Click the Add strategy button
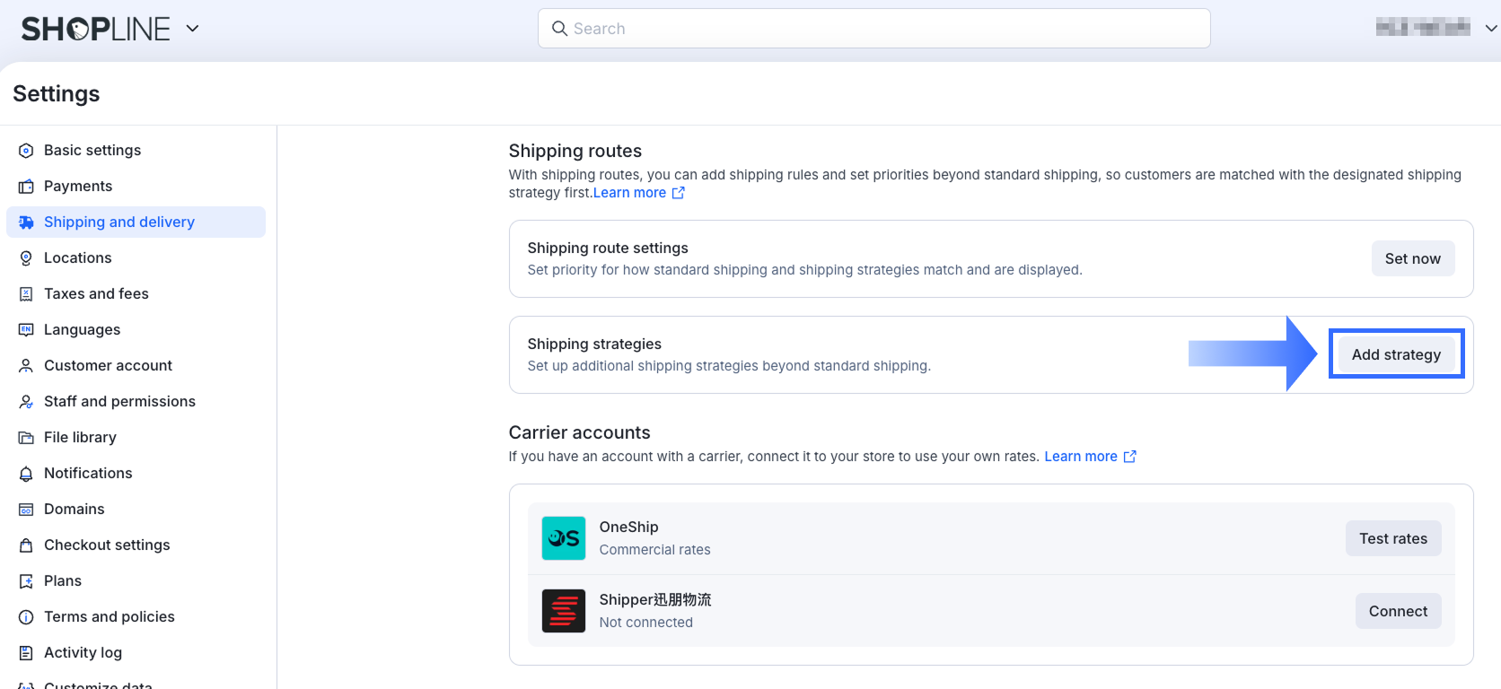 (x=1396, y=354)
